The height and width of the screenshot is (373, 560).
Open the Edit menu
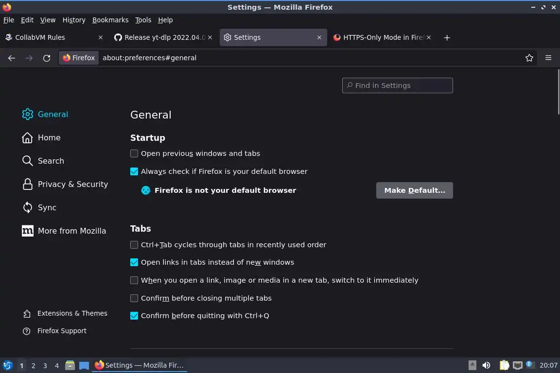tap(27, 20)
